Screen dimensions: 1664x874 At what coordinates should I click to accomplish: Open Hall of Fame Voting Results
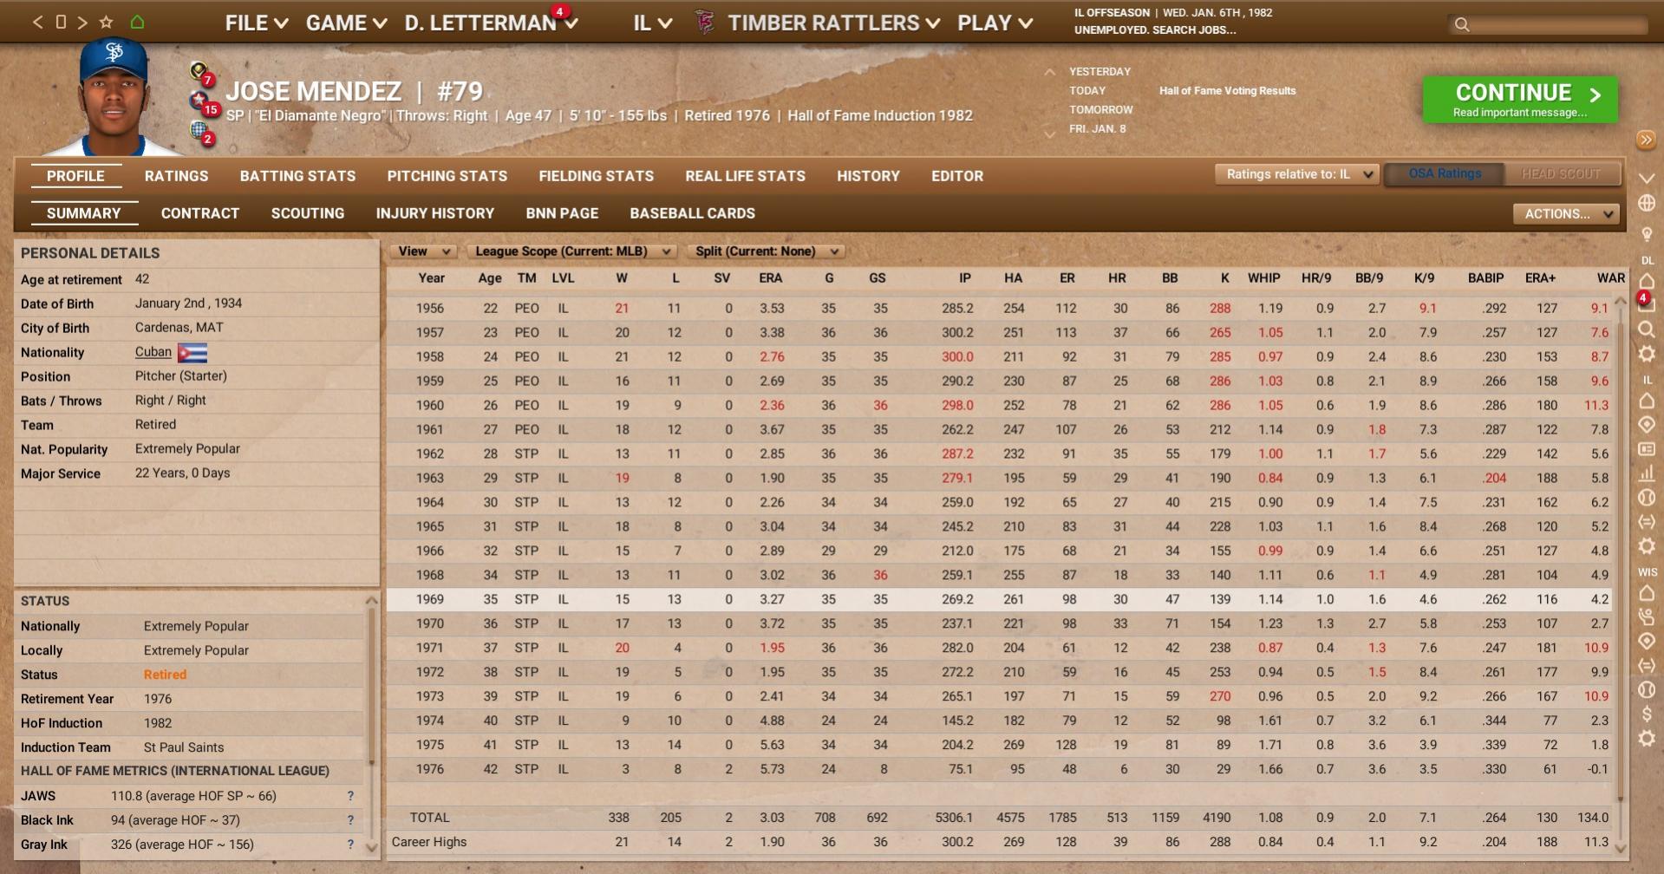click(1228, 90)
